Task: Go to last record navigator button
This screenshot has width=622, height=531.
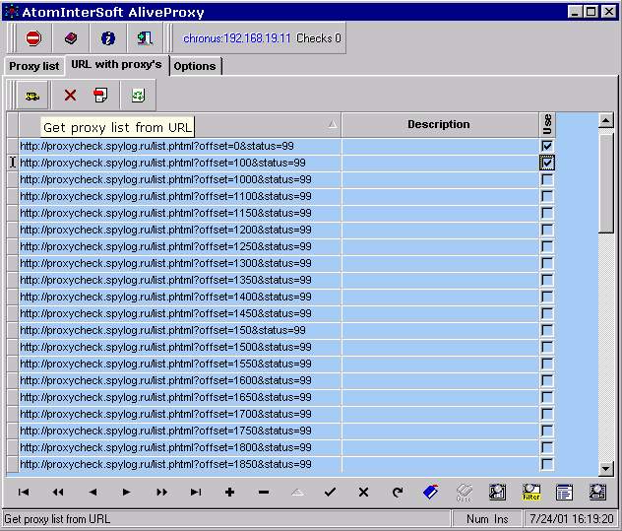Action: (196, 492)
